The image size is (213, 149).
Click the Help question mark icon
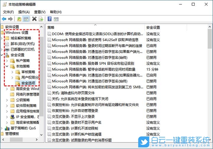tap(50, 19)
